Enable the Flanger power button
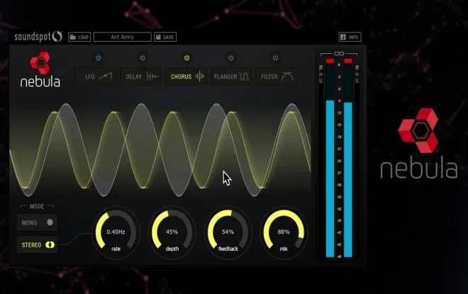 230,57
